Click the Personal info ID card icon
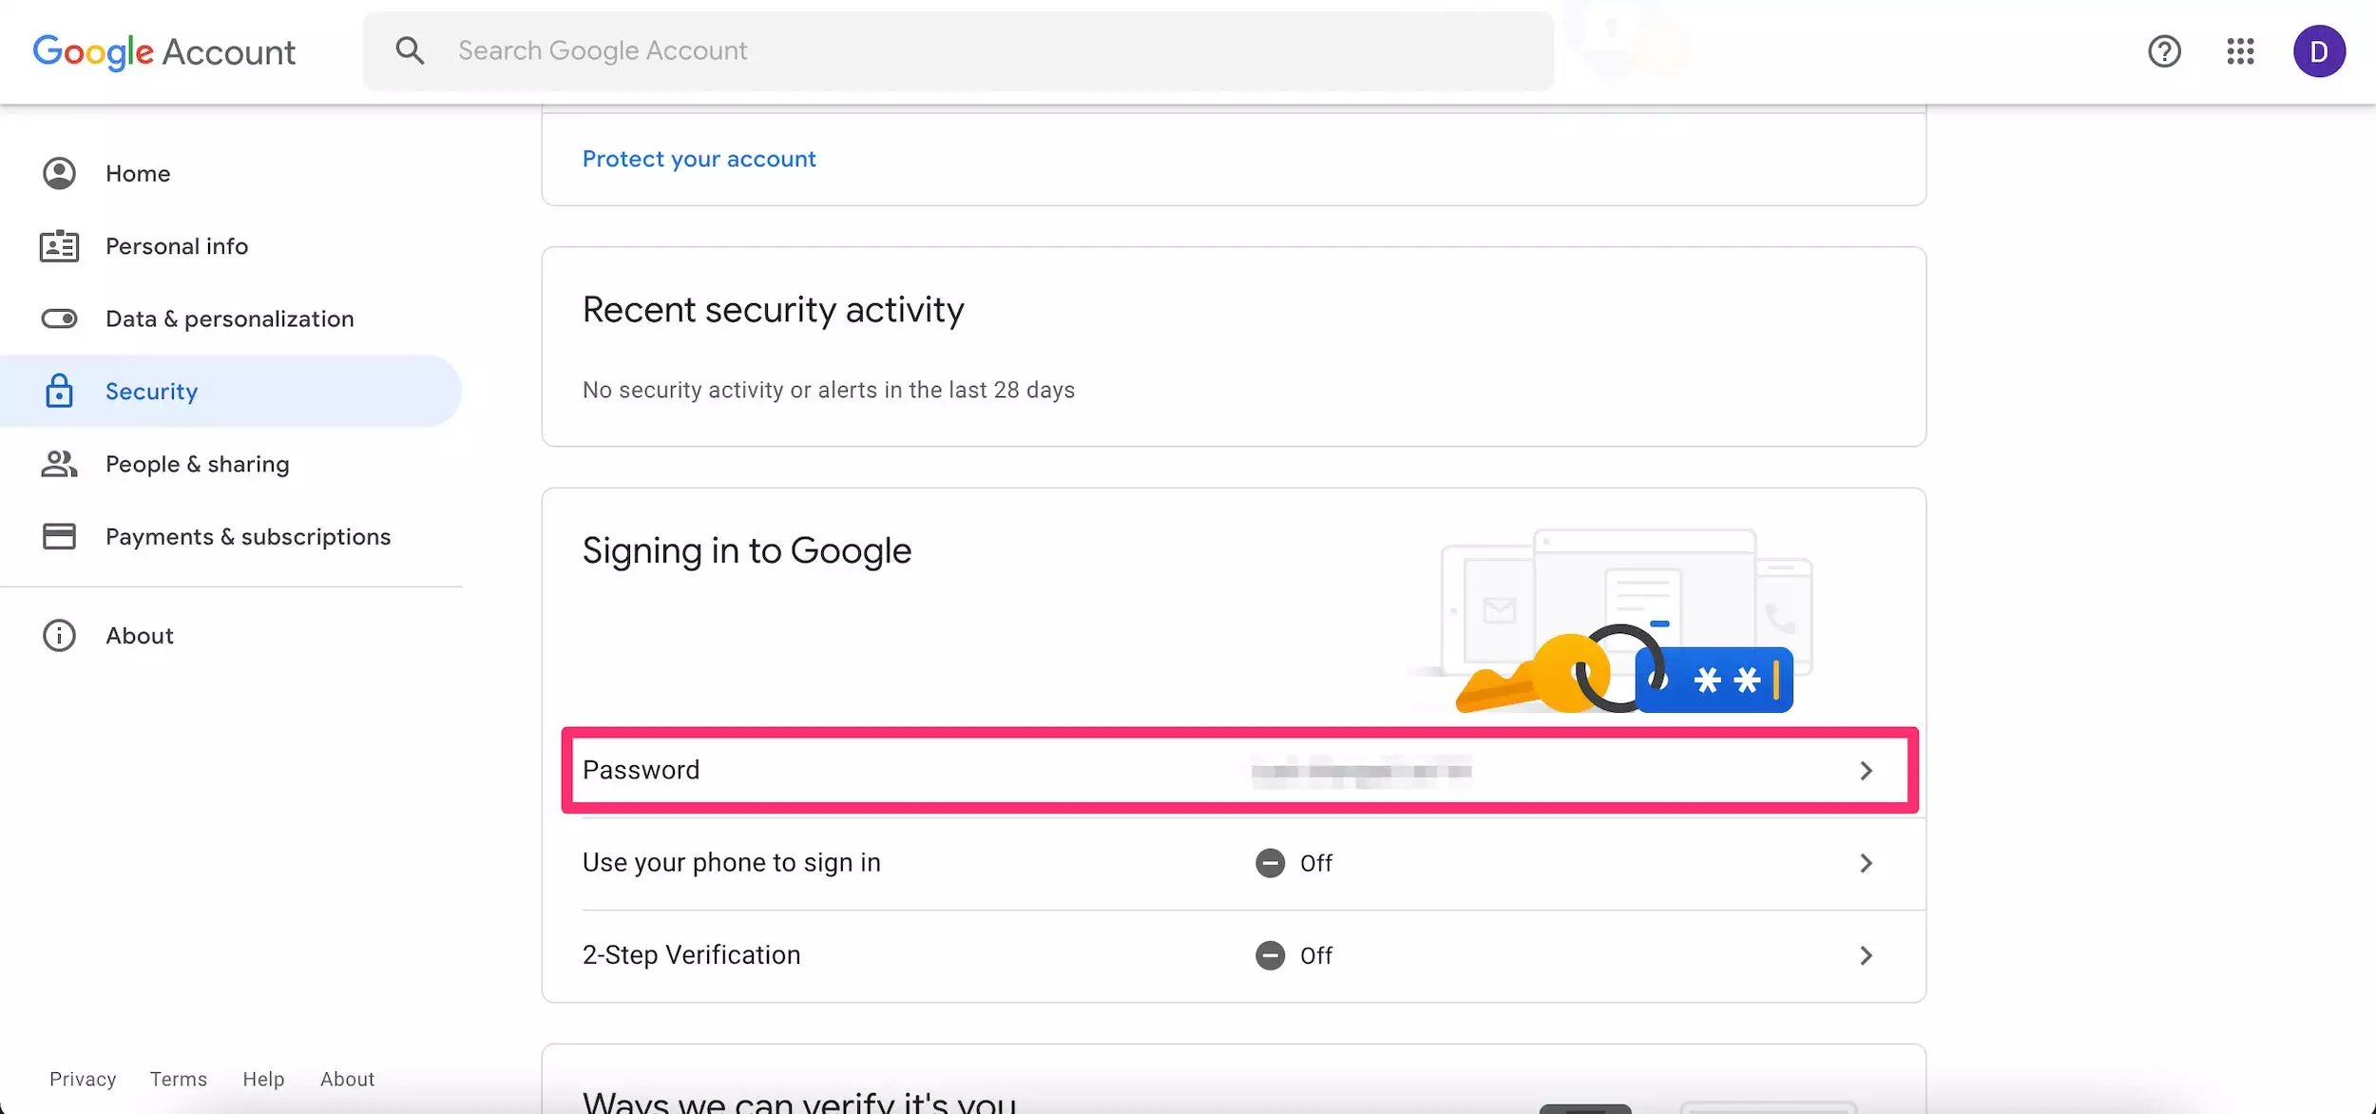 pyautogui.click(x=59, y=246)
